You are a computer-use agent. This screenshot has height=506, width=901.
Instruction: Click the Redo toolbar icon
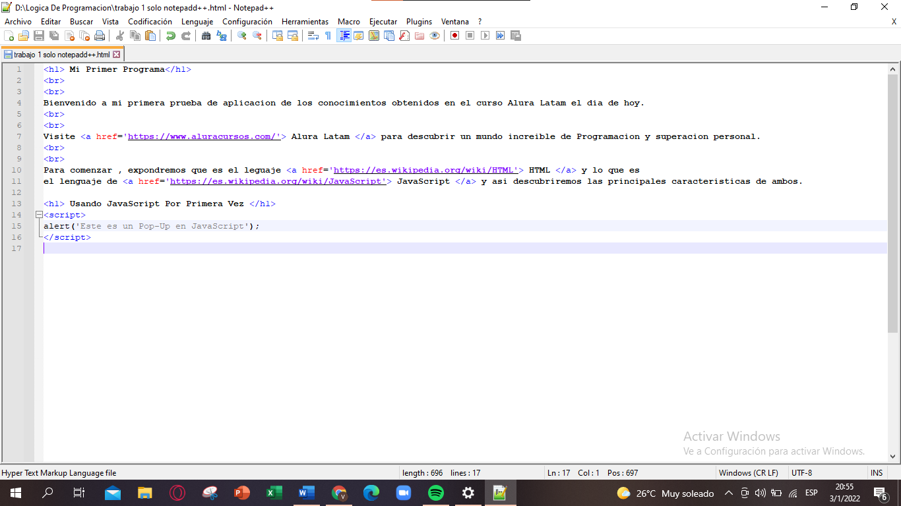186,36
